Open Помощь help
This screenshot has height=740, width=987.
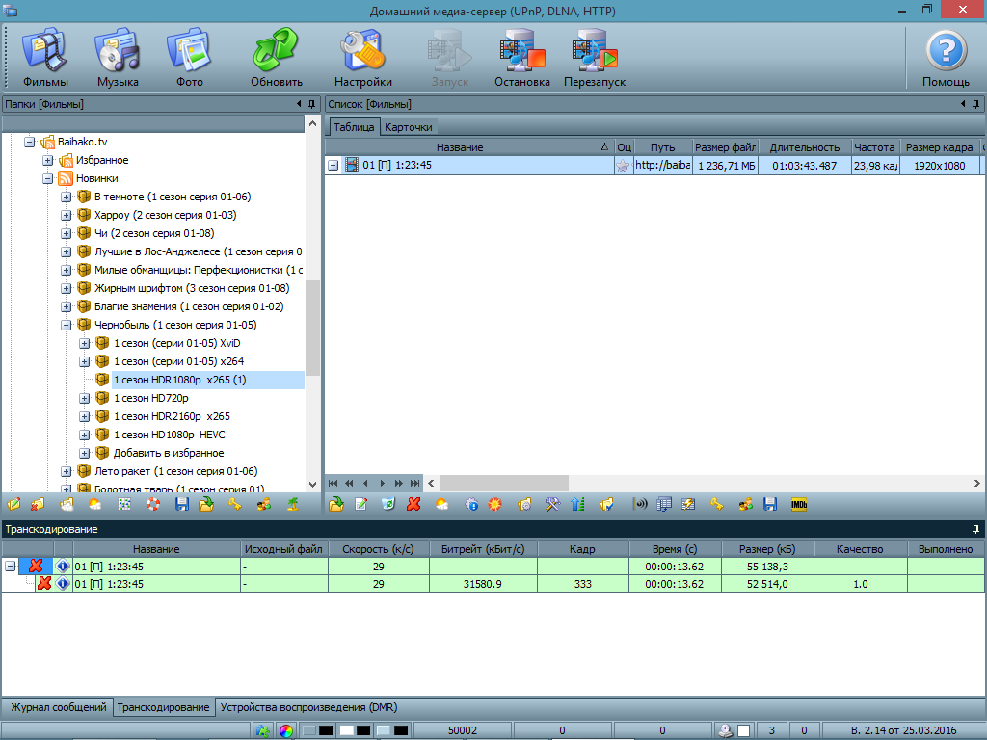946,58
